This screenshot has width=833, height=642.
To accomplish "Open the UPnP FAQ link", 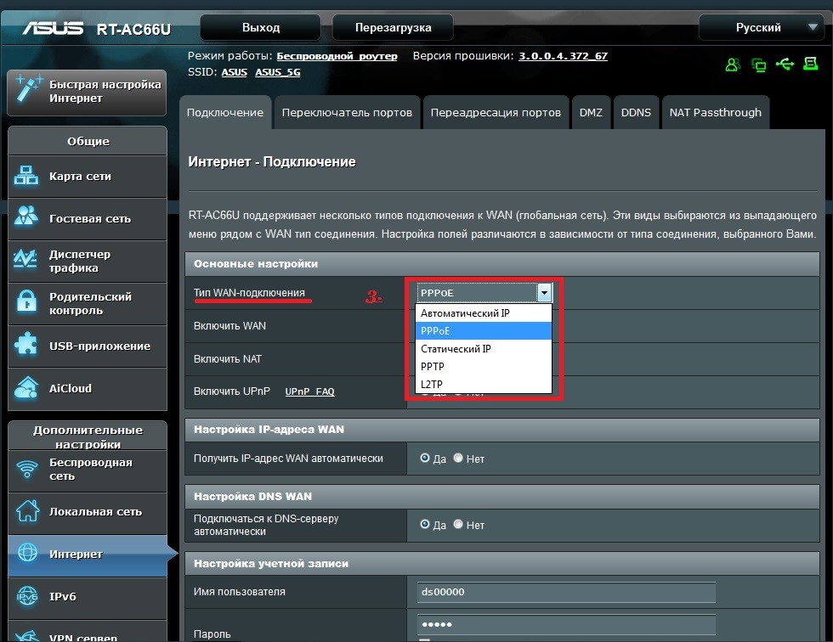I will [309, 391].
